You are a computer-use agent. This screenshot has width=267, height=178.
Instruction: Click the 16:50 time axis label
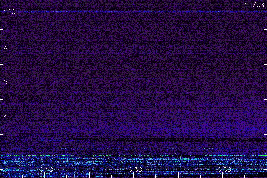pyautogui.click(x=223, y=169)
